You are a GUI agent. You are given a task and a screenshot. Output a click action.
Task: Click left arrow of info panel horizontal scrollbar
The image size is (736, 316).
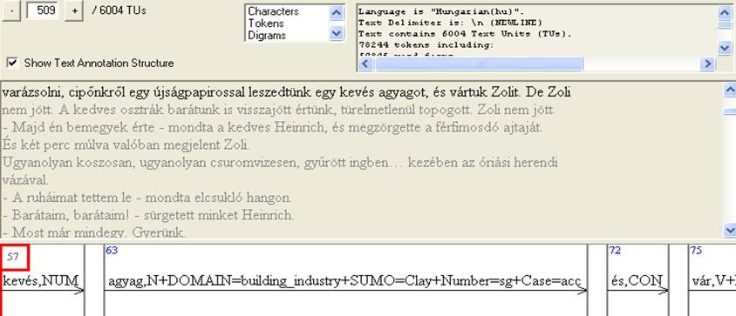click(x=366, y=64)
